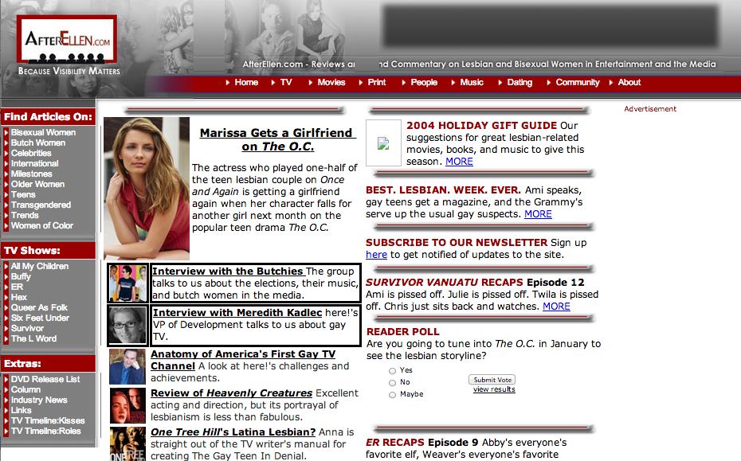This screenshot has height=461, width=741.
Task: Open The L Word show page
Action: [x=33, y=338]
